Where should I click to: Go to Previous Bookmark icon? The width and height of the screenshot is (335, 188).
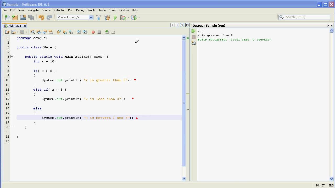[59, 32]
